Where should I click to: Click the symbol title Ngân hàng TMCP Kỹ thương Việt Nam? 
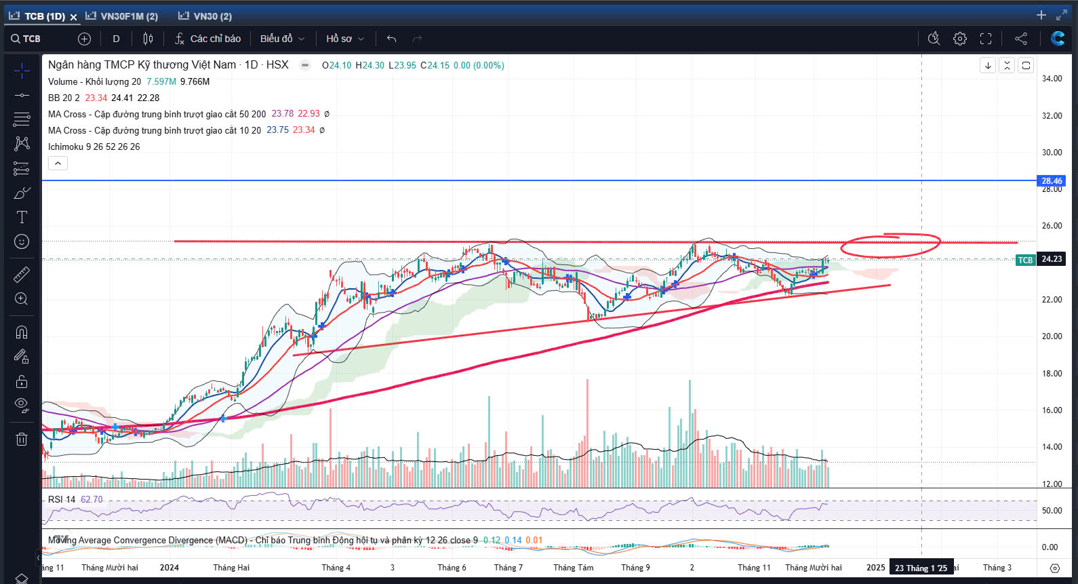coord(142,65)
